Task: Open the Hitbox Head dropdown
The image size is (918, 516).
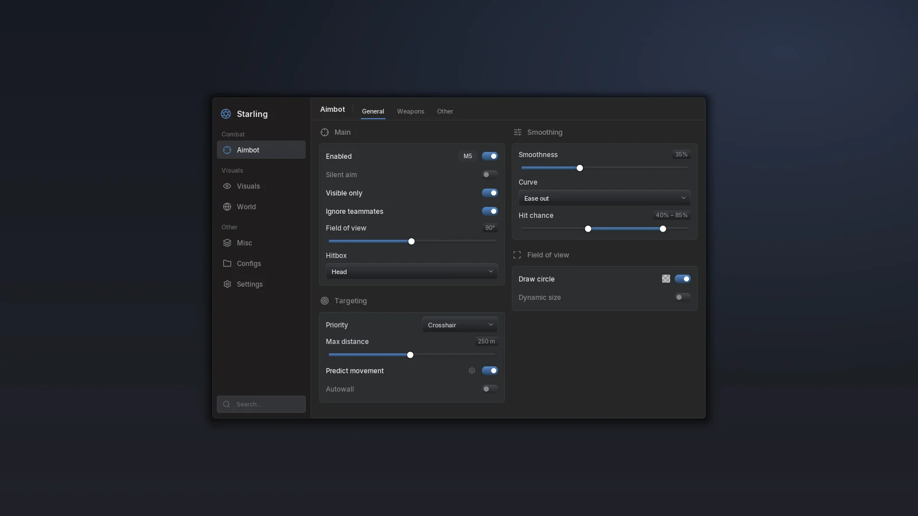Action: click(412, 272)
